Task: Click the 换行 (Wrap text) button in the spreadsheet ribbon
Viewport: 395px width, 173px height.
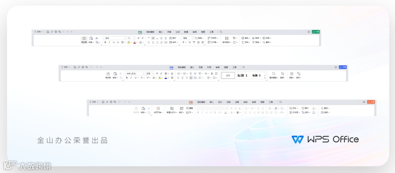Action: [173, 38]
